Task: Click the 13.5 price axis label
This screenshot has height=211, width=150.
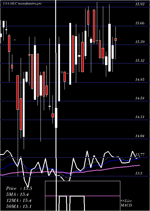Action: coord(139,173)
